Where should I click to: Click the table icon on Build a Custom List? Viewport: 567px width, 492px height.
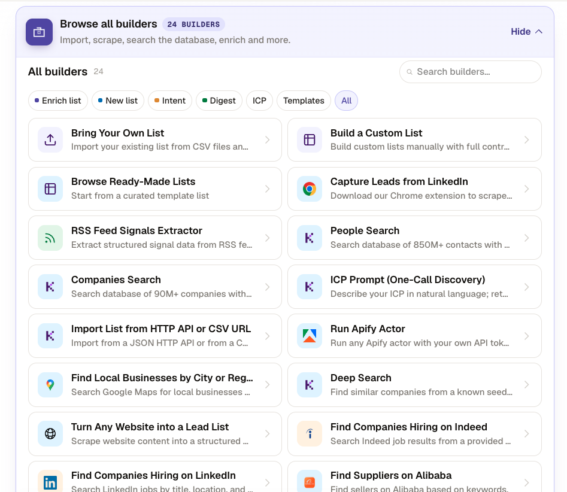coord(310,139)
